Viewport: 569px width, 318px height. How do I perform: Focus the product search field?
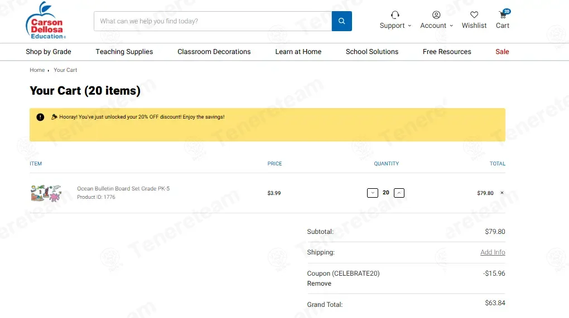[213, 21]
